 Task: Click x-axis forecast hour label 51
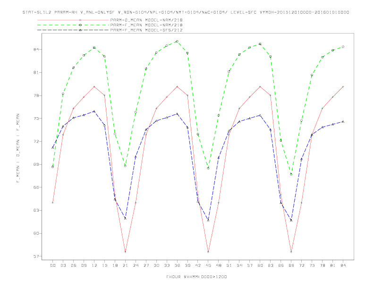(x=229, y=265)
